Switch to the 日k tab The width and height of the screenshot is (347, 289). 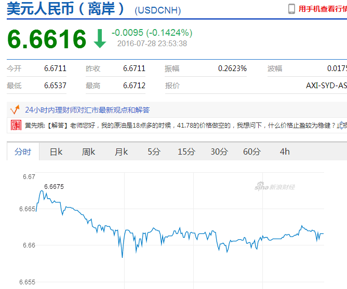point(56,152)
